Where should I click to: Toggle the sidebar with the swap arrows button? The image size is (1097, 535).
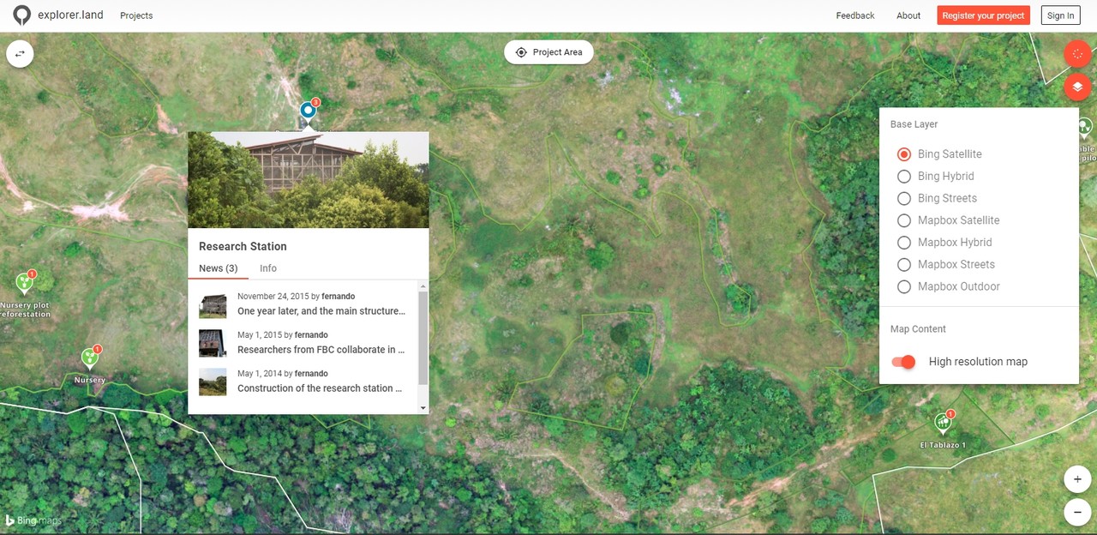(20, 53)
